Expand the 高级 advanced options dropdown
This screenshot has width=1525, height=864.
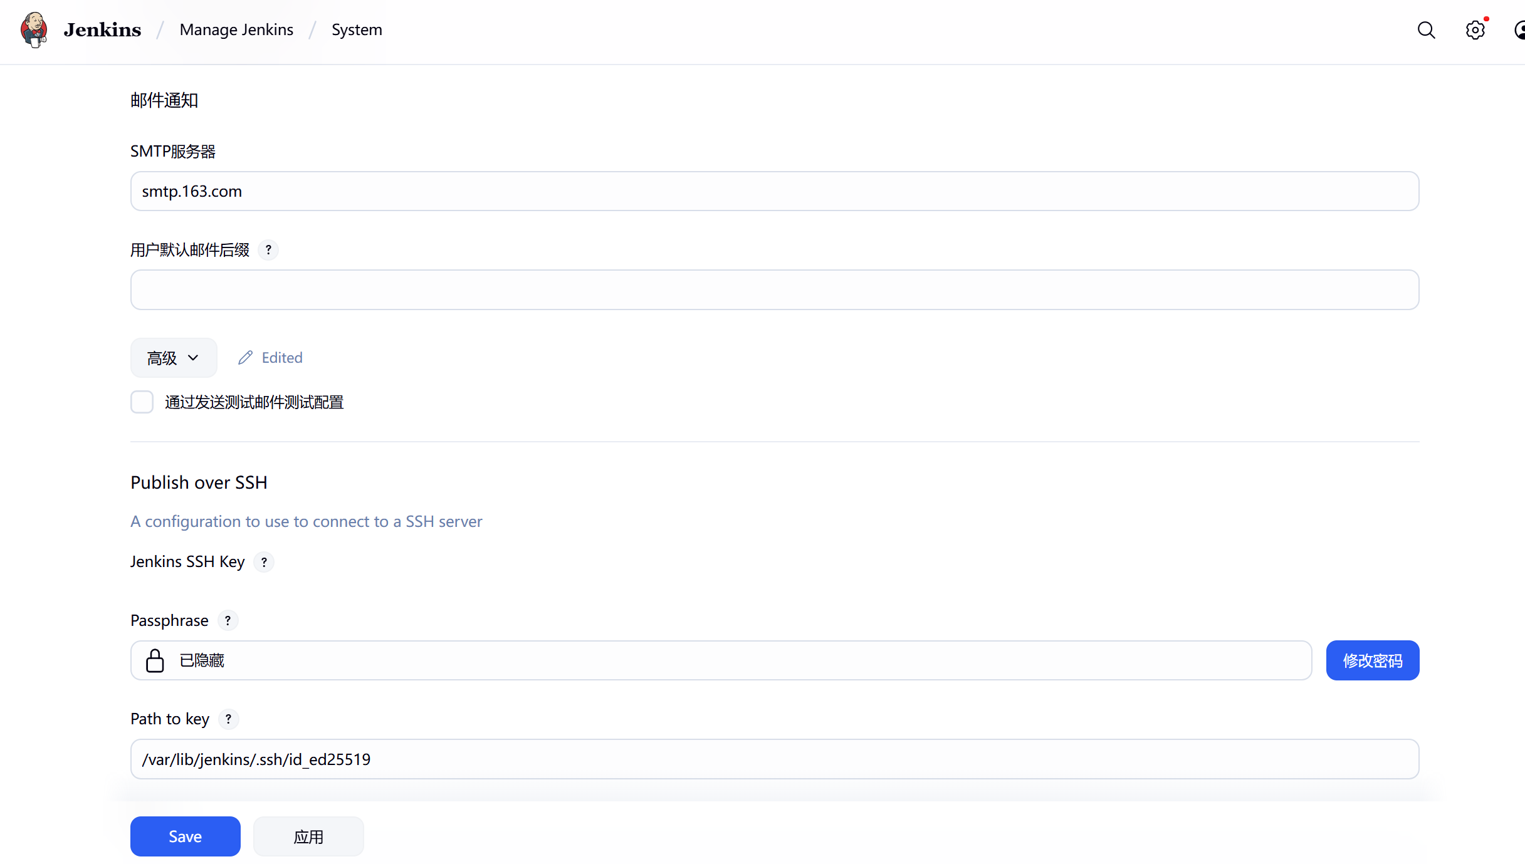click(174, 358)
